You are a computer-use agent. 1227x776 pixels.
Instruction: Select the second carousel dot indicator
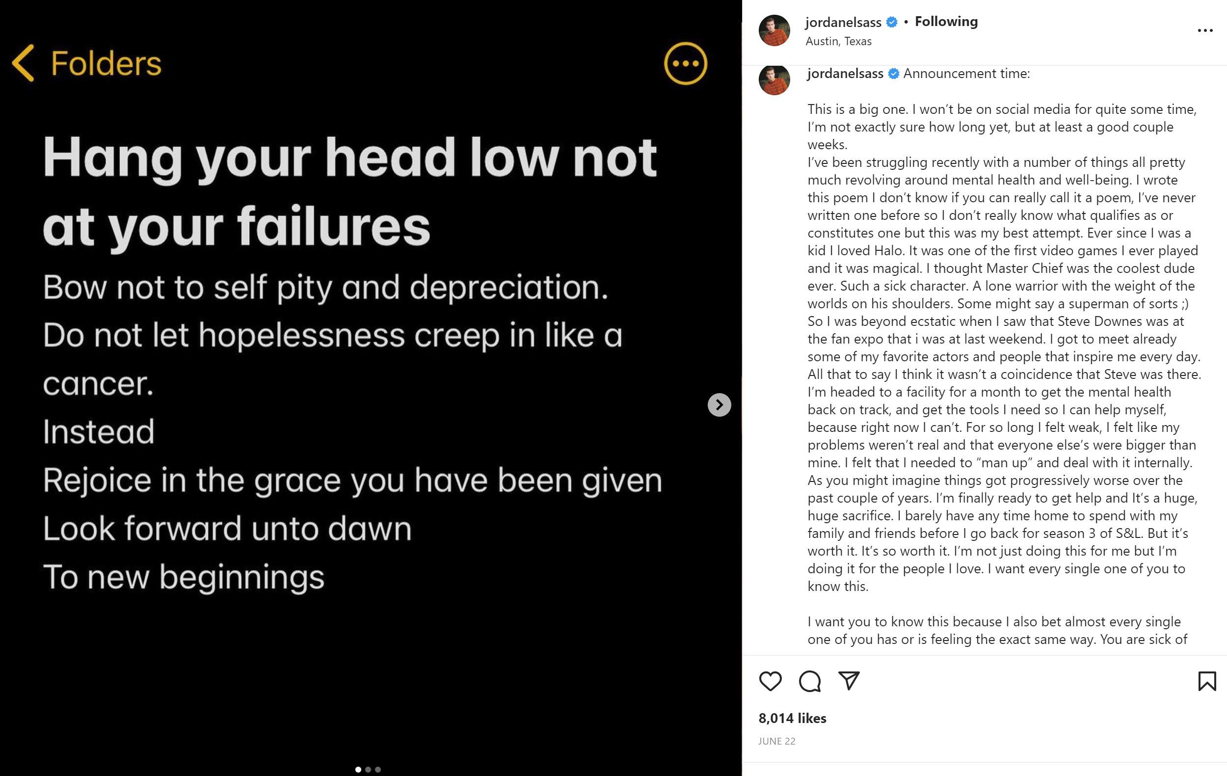[x=368, y=770]
